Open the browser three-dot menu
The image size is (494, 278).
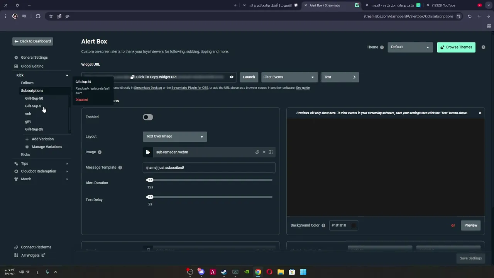(x=5, y=16)
